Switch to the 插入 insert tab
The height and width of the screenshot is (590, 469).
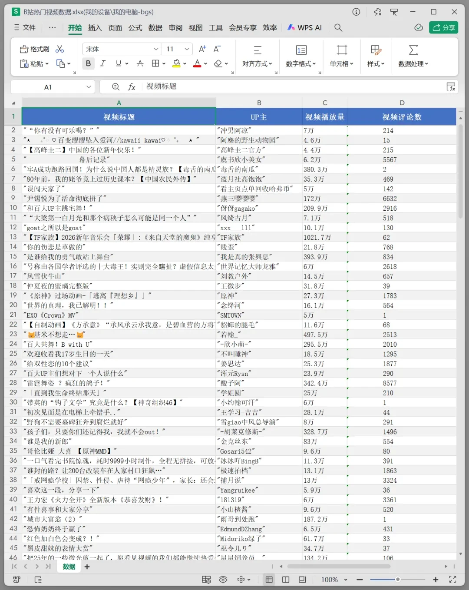click(95, 28)
